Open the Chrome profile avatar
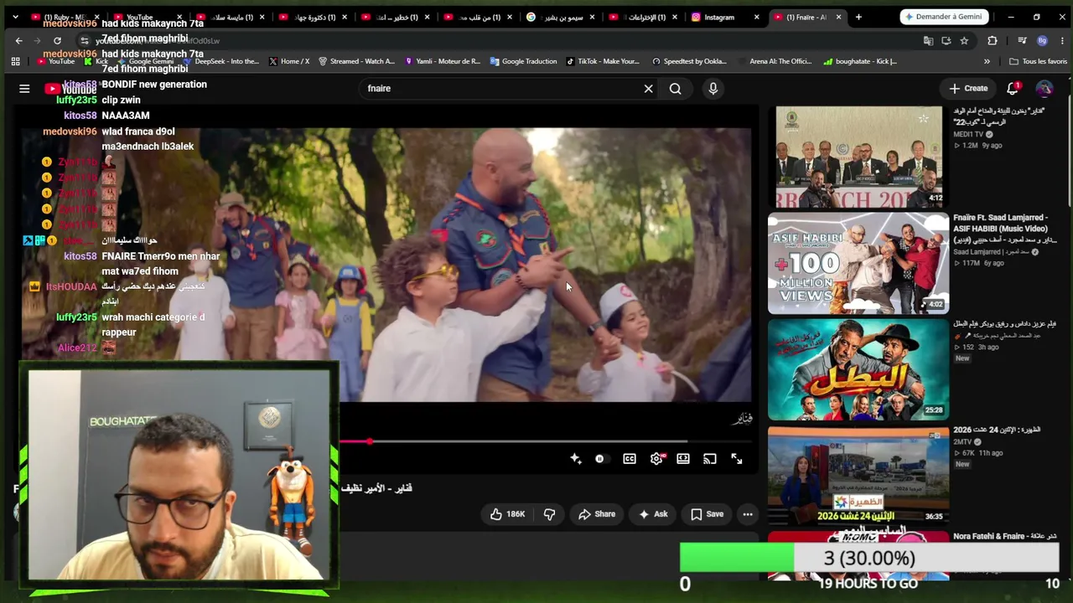 coord(1042,40)
